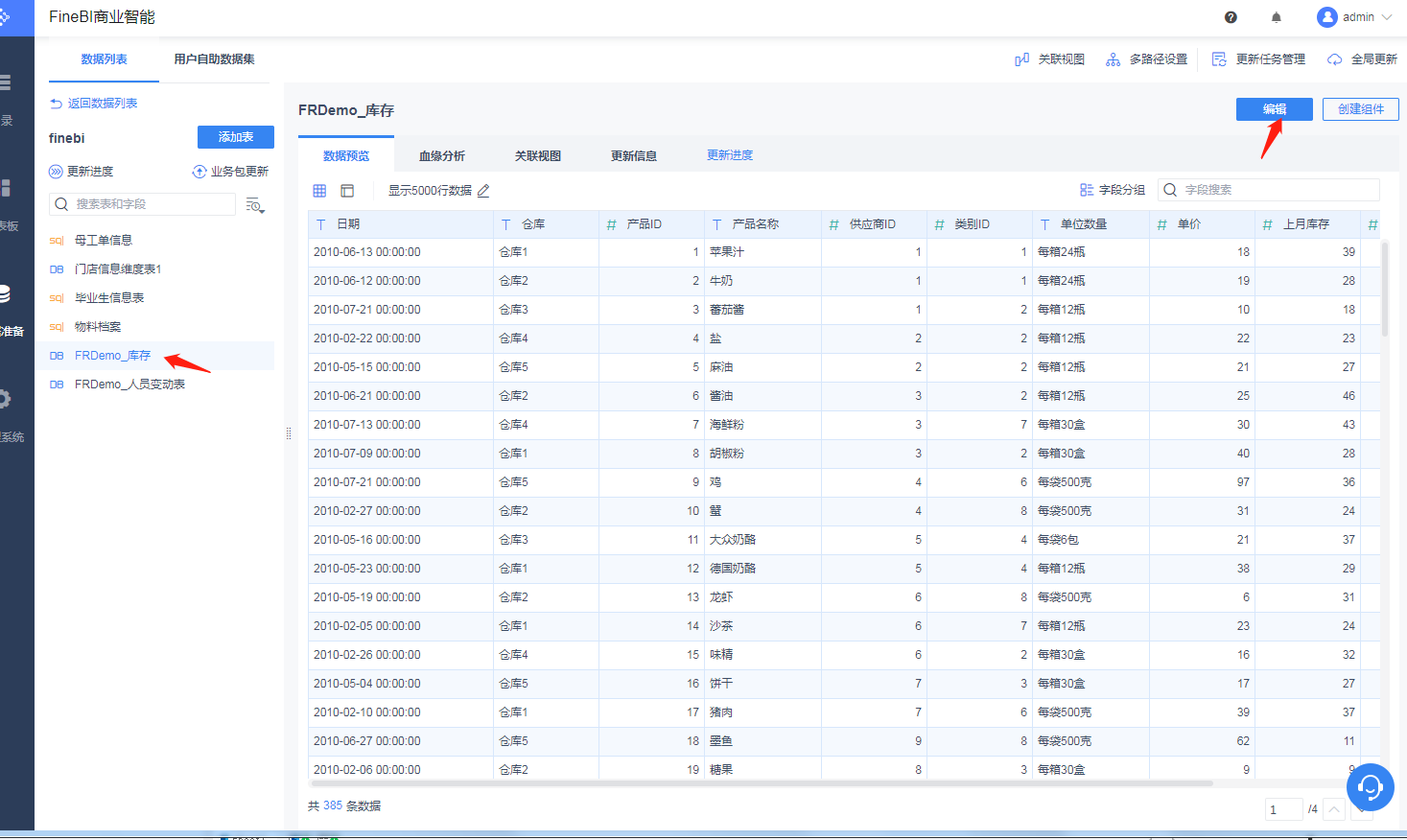Switch to 更新信息 tab
1407x840 pixels.
coord(634,155)
